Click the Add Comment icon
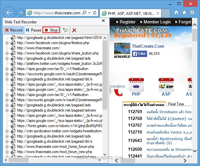The height and width of the screenshot is (166, 200). click(65, 30)
